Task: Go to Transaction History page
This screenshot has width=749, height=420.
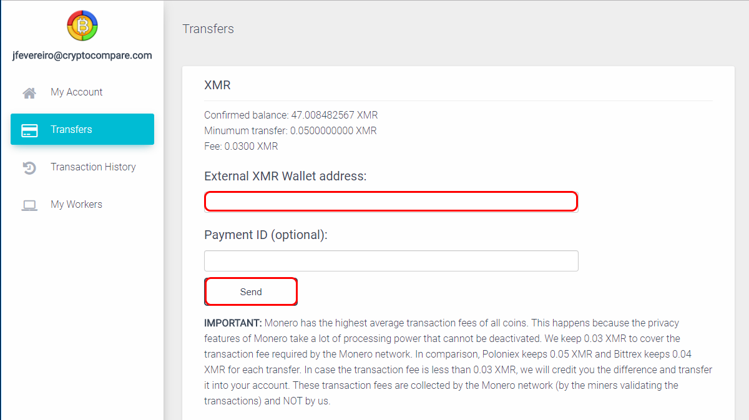Action: [93, 167]
